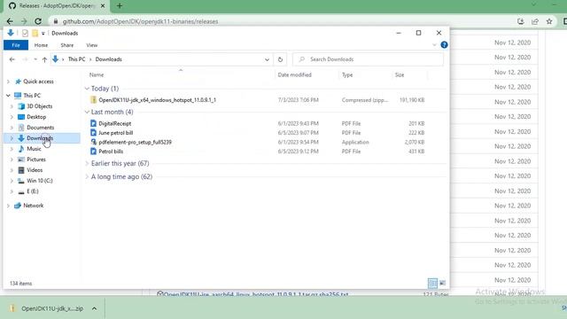The image size is (567, 319).
Task: Switch to the Home ribbon tab
Action: [x=41, y=45]
